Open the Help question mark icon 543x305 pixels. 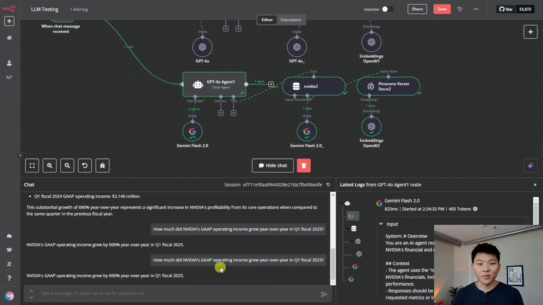coord(9,278)
